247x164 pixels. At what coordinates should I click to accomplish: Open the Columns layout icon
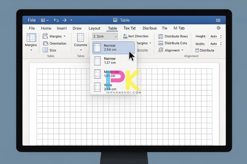(x=80, y=38)
